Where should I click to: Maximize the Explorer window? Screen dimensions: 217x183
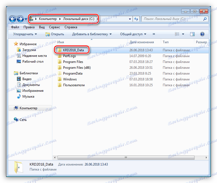pos(195,11)
